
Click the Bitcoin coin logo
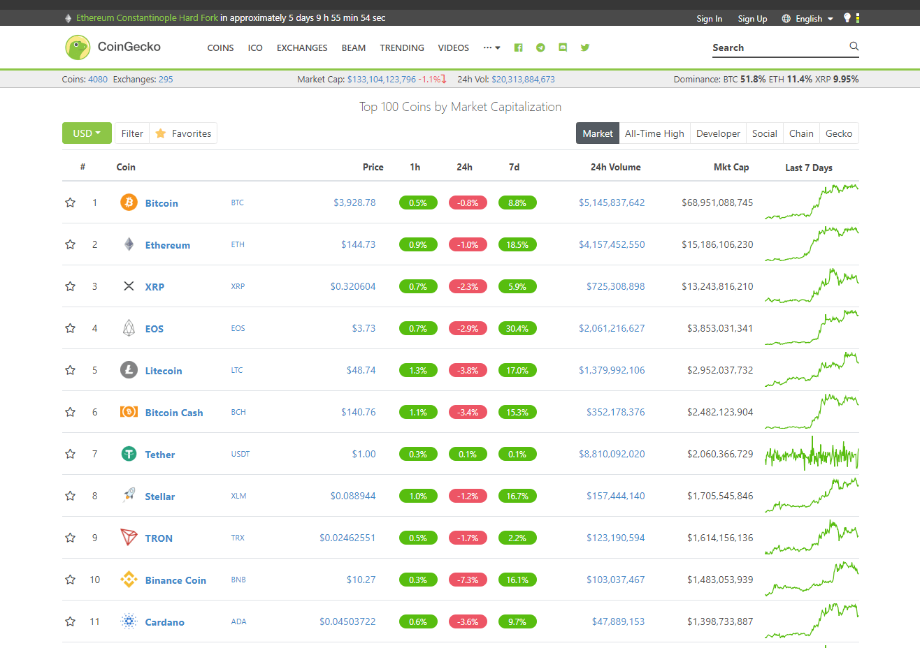pos(129,202)
